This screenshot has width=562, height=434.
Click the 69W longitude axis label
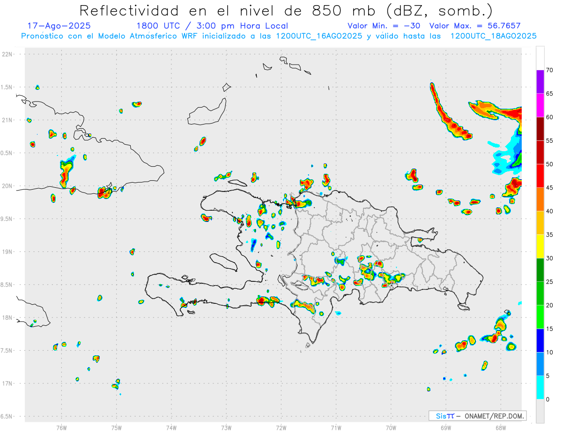pyautogui.click(x=446, y=427)
